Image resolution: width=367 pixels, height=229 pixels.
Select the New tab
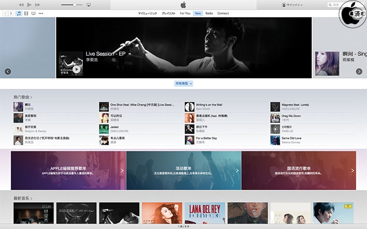pos(198,13)
